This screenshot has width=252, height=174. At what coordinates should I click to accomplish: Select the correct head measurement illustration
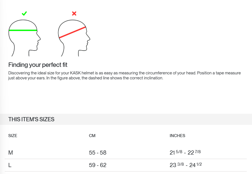click(24, 38)
